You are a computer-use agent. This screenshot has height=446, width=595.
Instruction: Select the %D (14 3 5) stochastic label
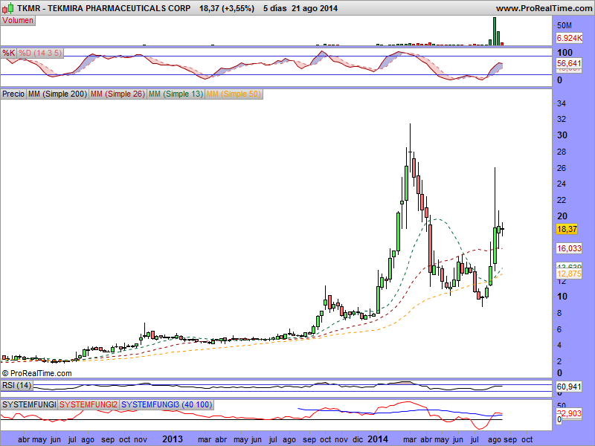(40, 53)
